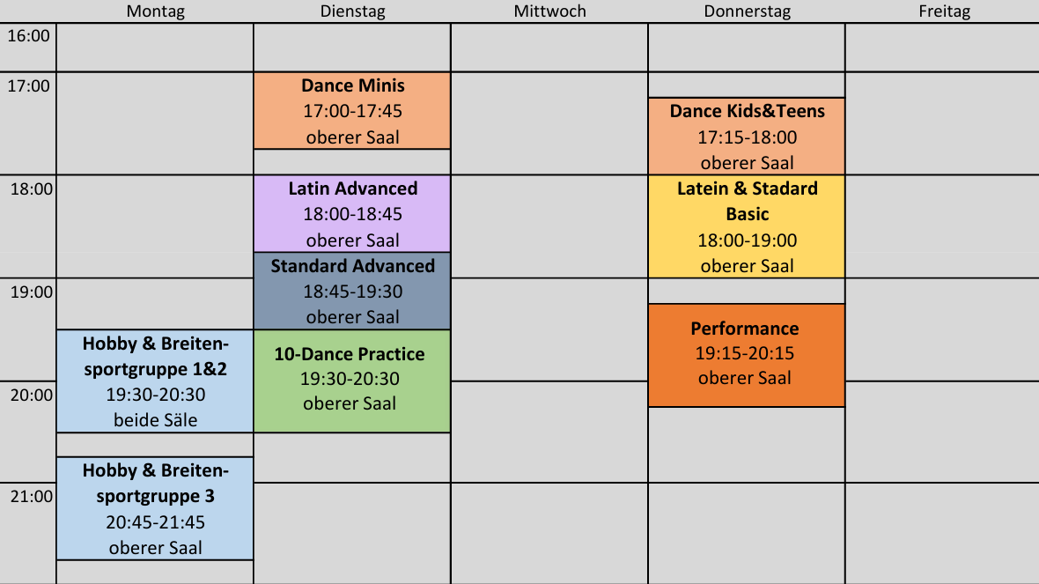The width and height of the screenshot is (1039, 584).
Task: Select the 17:00 time label
Action: [29, 86]
